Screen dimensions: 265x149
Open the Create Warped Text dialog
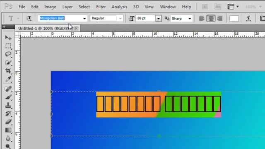coord(248,18)
